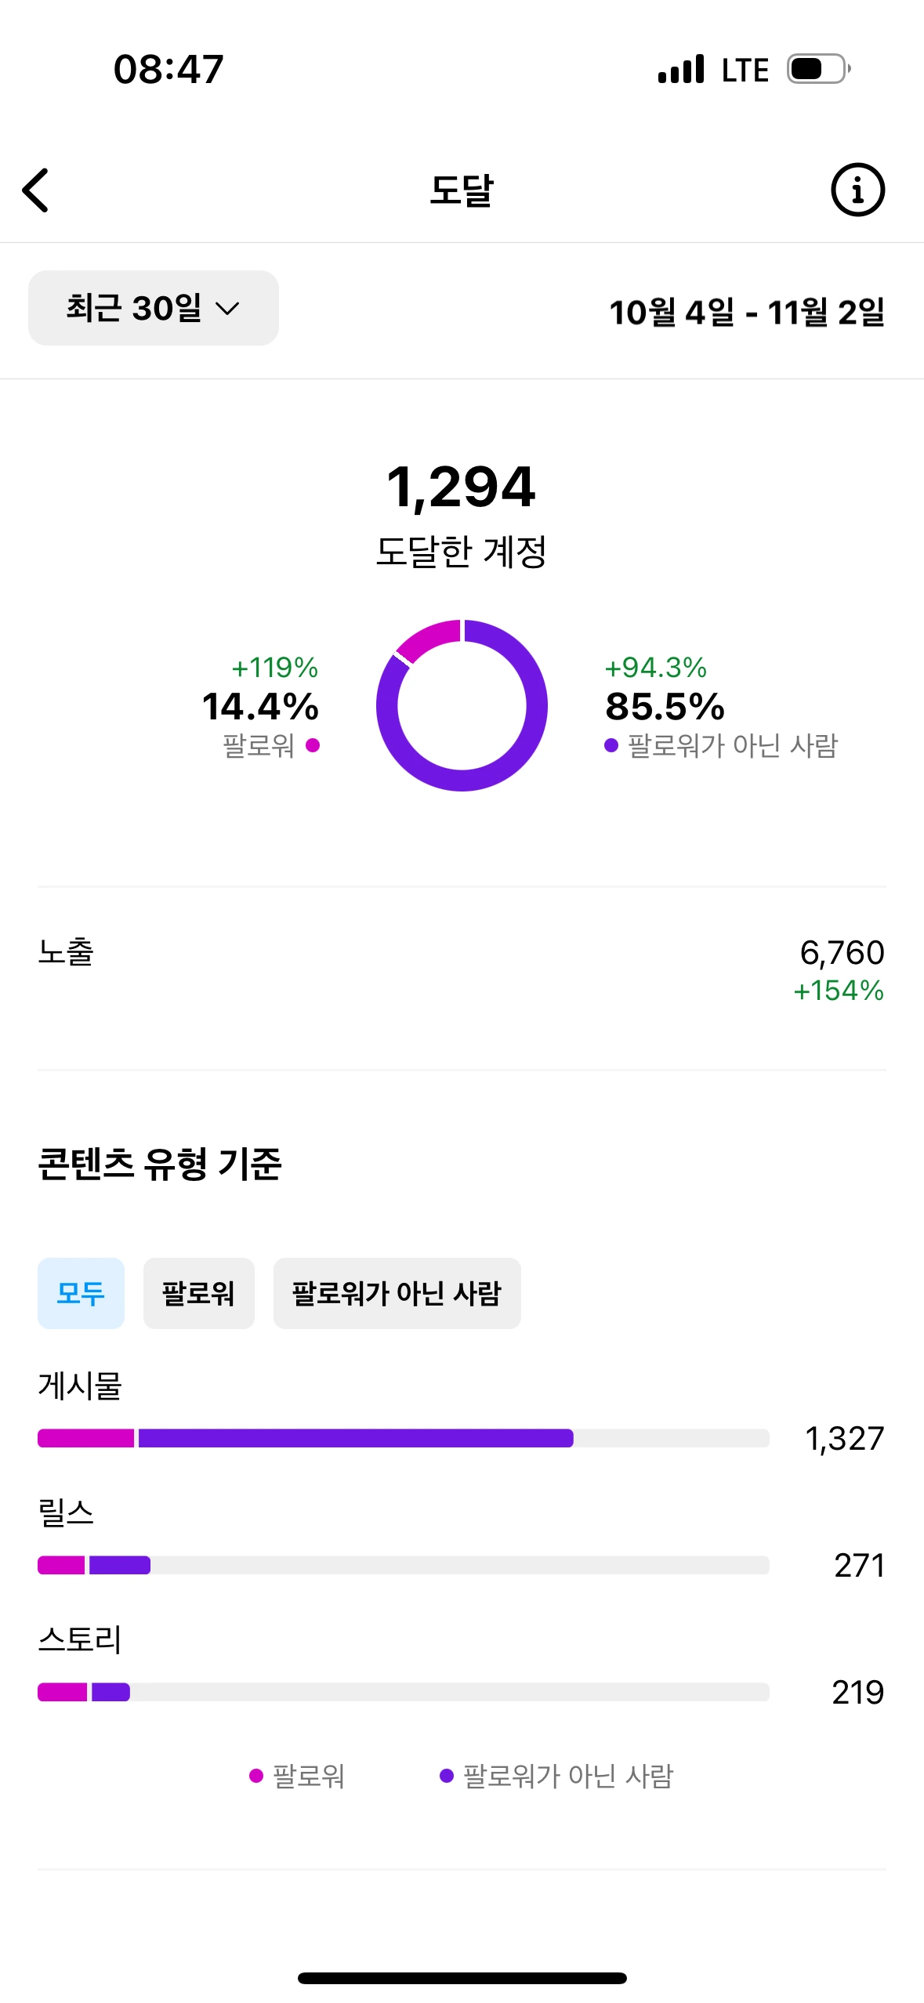
Task: Tap the reach donut chart
Action: point(462,705)
